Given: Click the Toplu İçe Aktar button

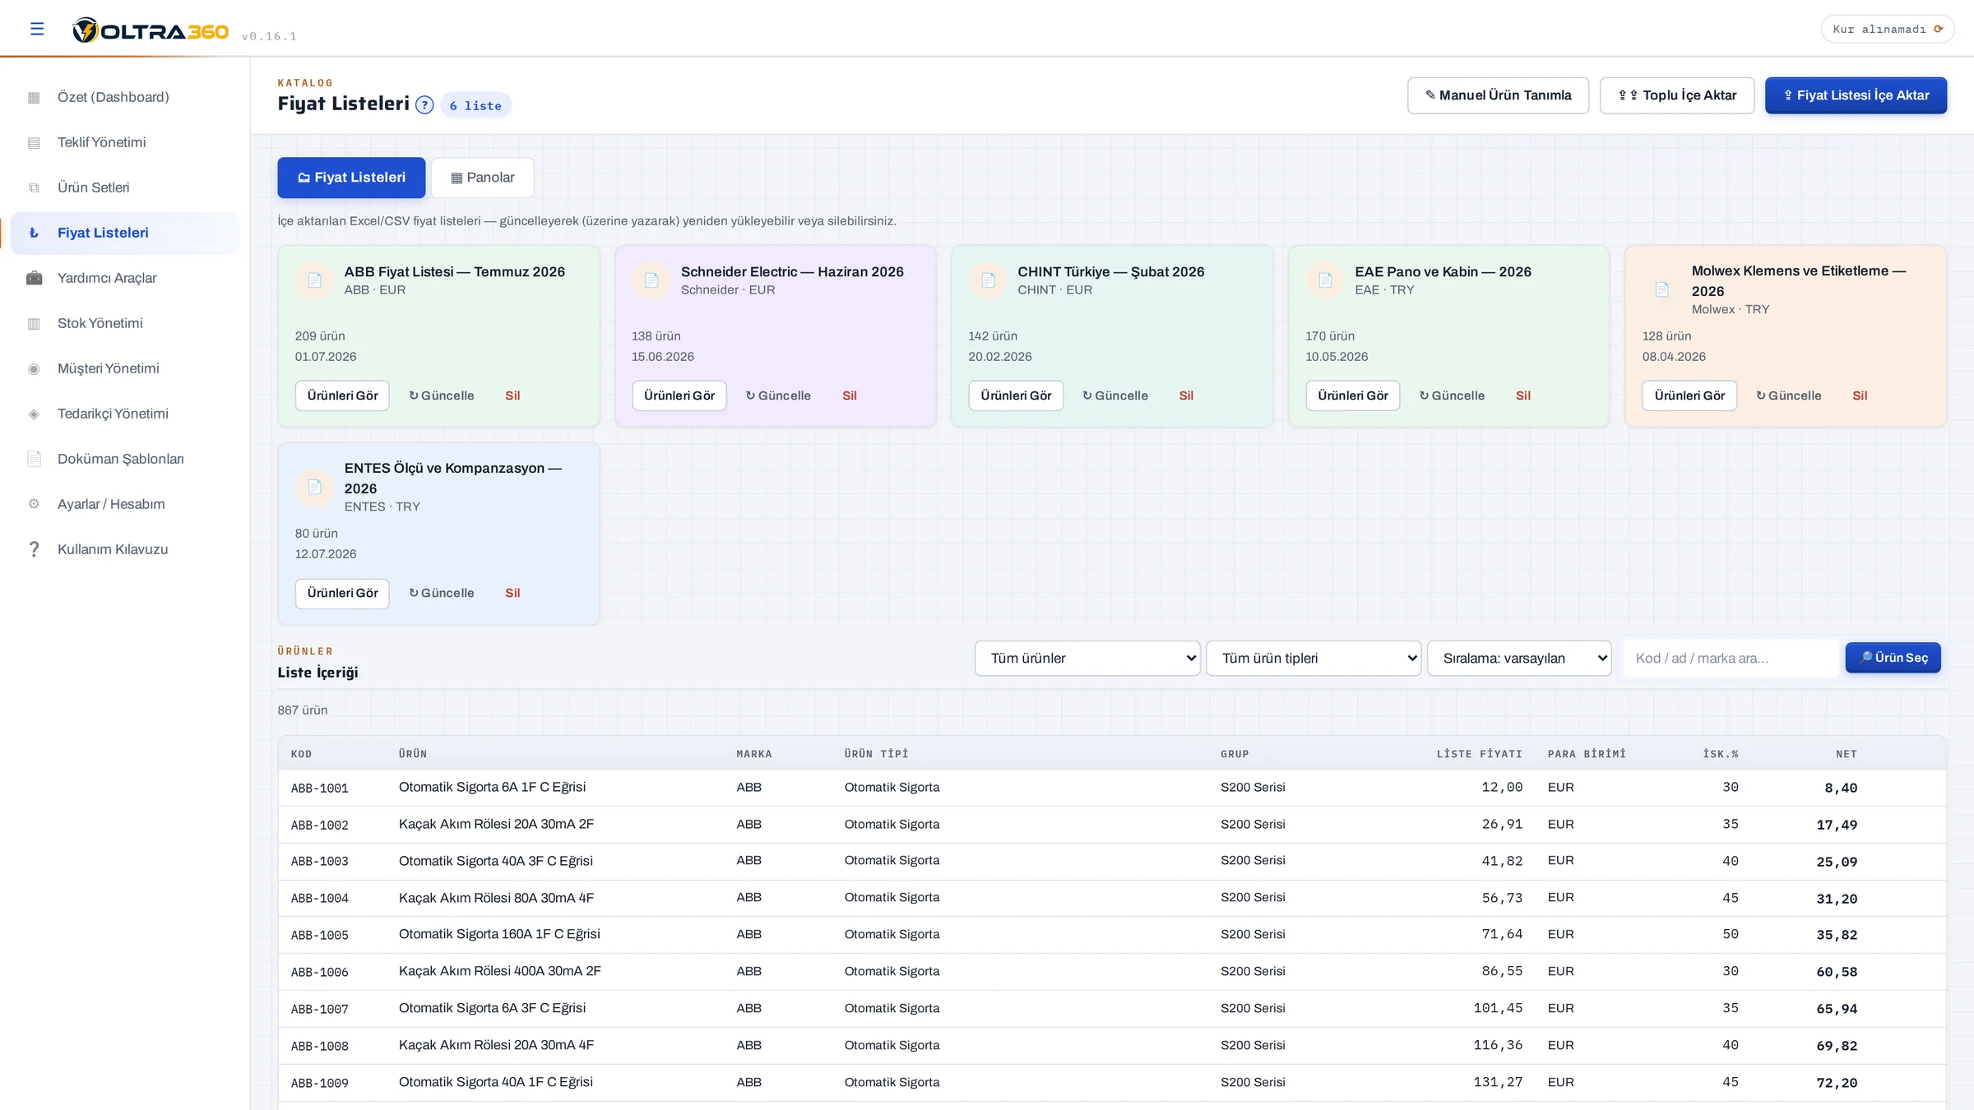Looking at the screenshot, I should point(1677,95).
